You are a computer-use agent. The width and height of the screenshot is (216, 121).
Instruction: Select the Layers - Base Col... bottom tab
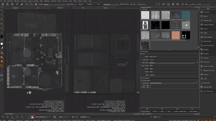click(180, 111)
